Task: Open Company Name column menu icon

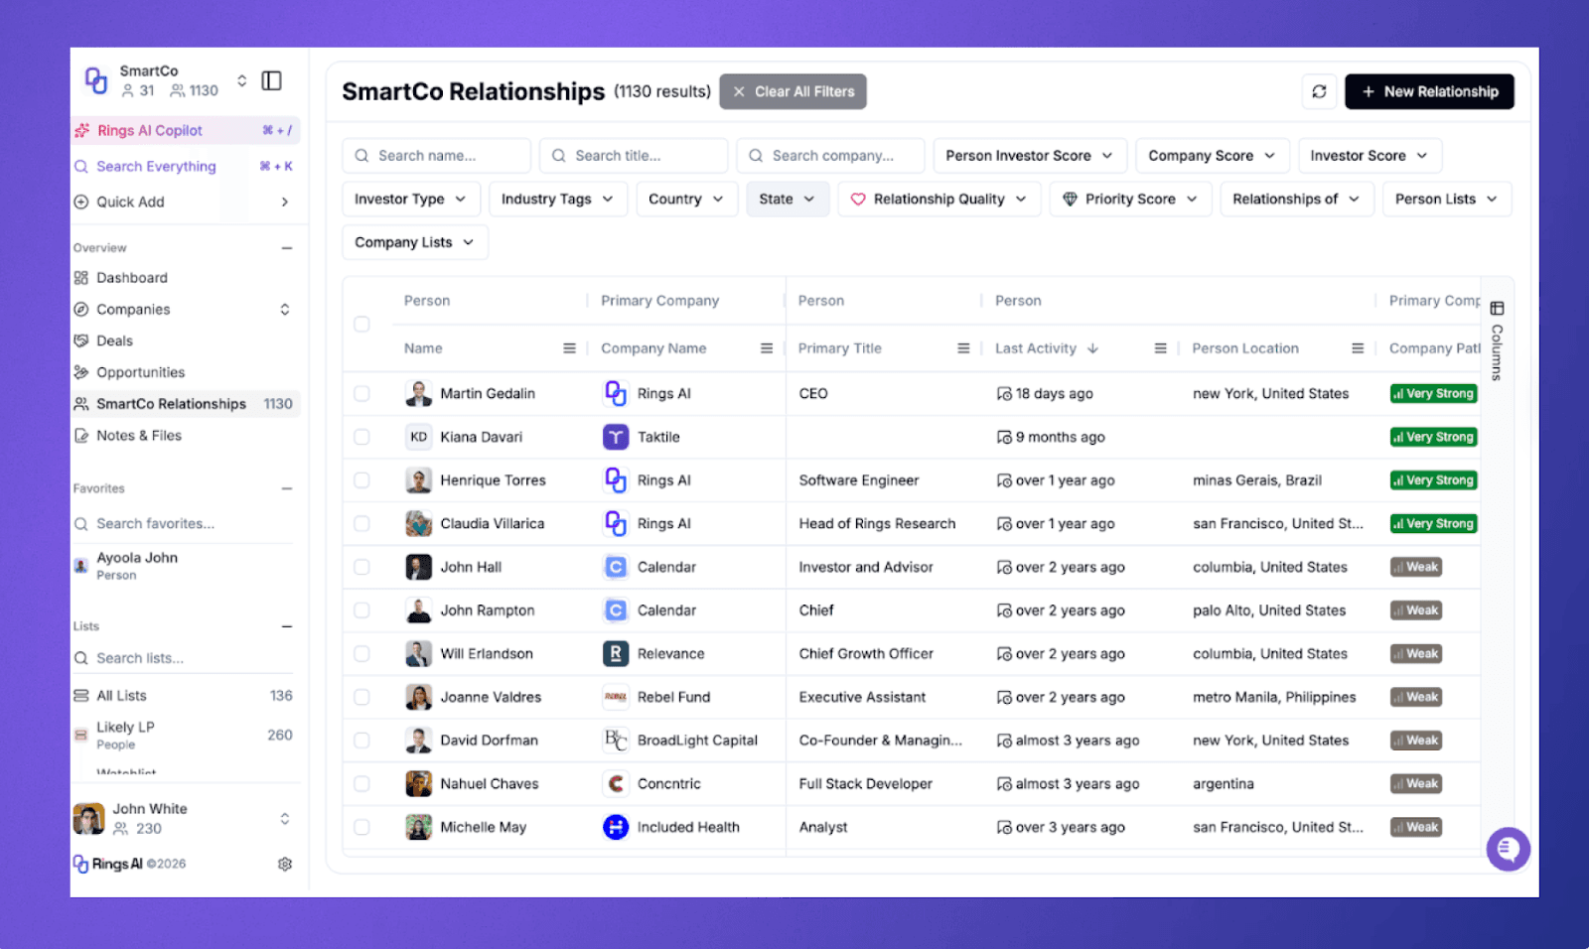Action: tap(767, 348)
